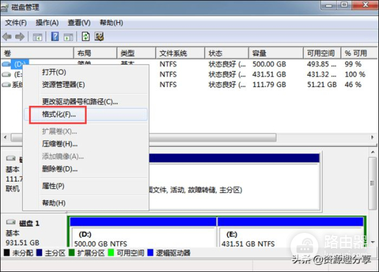Click the show/hide action pane icon
379x272 pixels.
[68, 37]
